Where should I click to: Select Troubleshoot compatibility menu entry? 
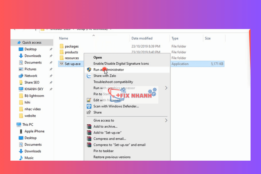coord(113,82)
